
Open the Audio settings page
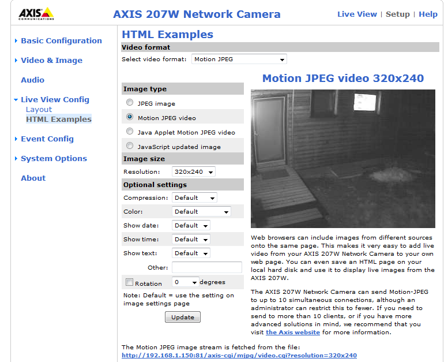[32, 80]
